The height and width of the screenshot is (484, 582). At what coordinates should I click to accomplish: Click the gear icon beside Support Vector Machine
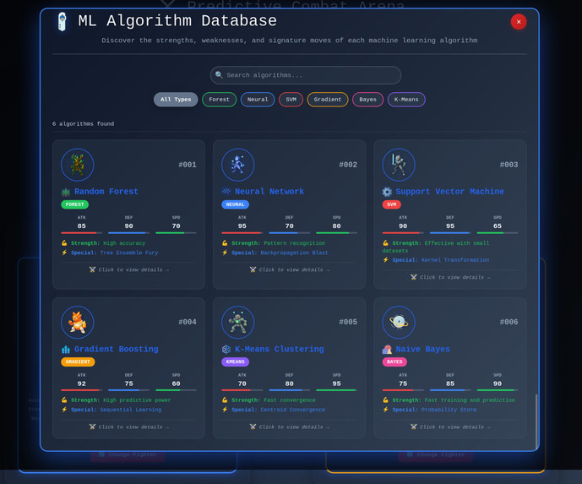(x=387, y=192)
